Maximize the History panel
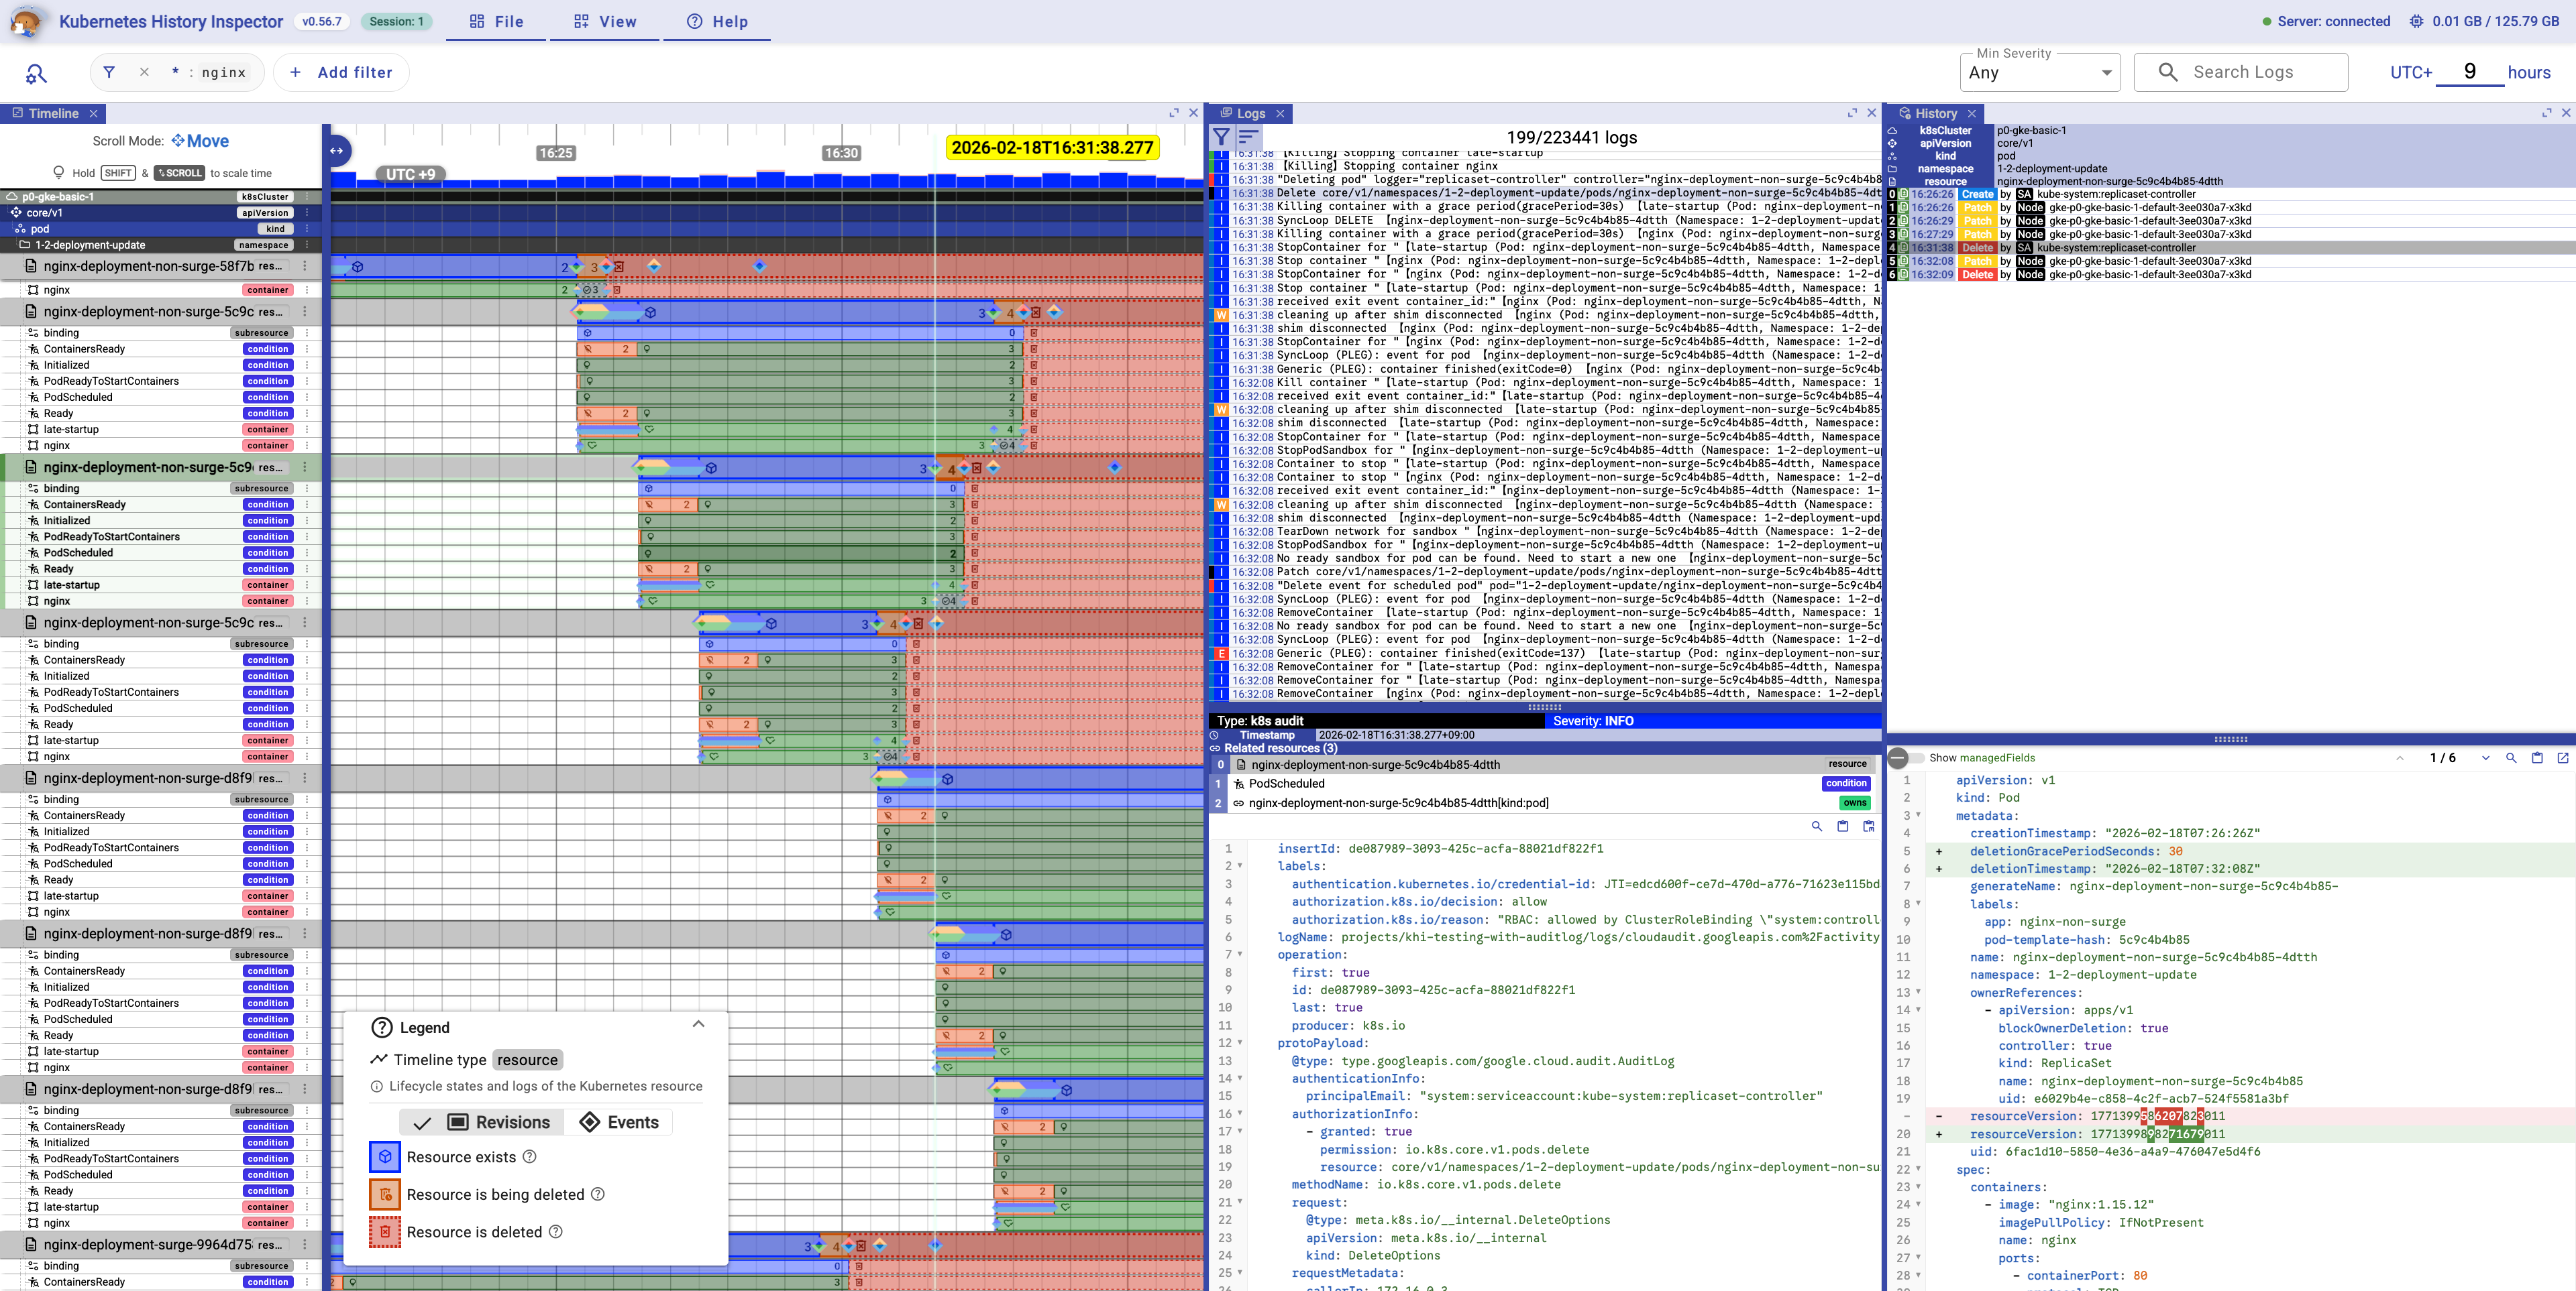Image resolution: width=2576 pixels, height=1291 pixels. (2547, 113)
